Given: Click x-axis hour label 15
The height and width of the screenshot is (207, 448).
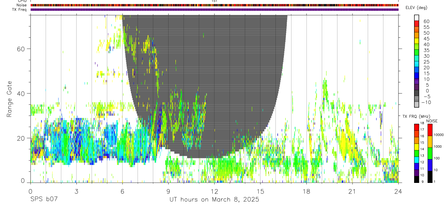Looking at the screenshot, I should point(260,191).
